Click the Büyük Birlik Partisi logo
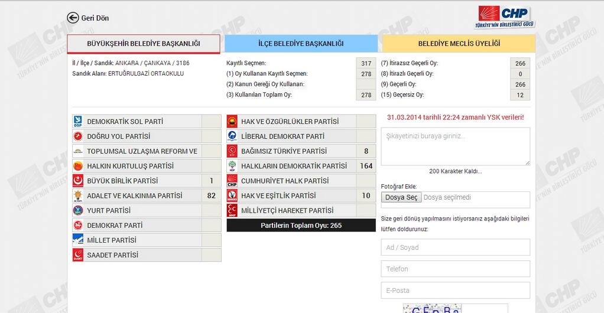Image resolution: width=604 pixels, height=313 pixels. [x=78, y=181]
